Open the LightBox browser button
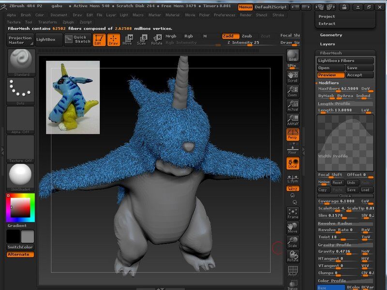The width and height of the screenshot is (387, 290). [49, 40]
